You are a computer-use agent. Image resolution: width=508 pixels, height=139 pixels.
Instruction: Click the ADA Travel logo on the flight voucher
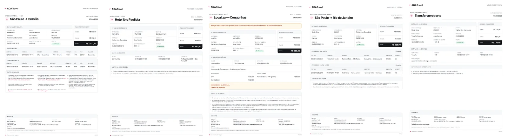click(11, 9)
